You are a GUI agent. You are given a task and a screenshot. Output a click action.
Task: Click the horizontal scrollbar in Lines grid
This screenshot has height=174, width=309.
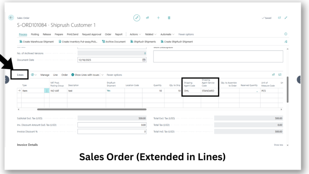pyautogui.click(x=92, y=109)
